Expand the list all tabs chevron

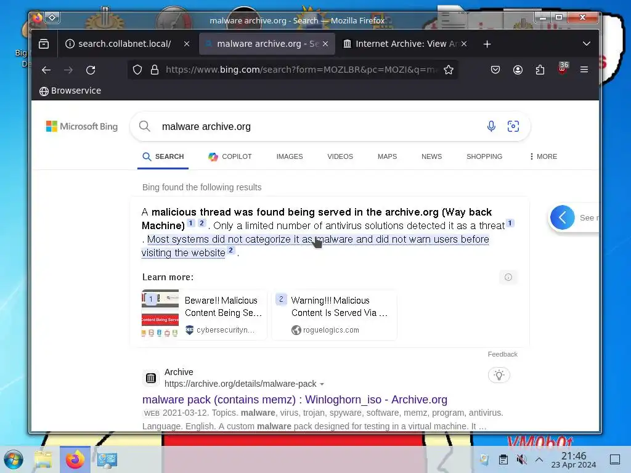point(587,44)
